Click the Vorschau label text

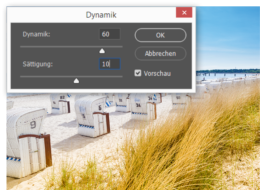tap(157, 73)
